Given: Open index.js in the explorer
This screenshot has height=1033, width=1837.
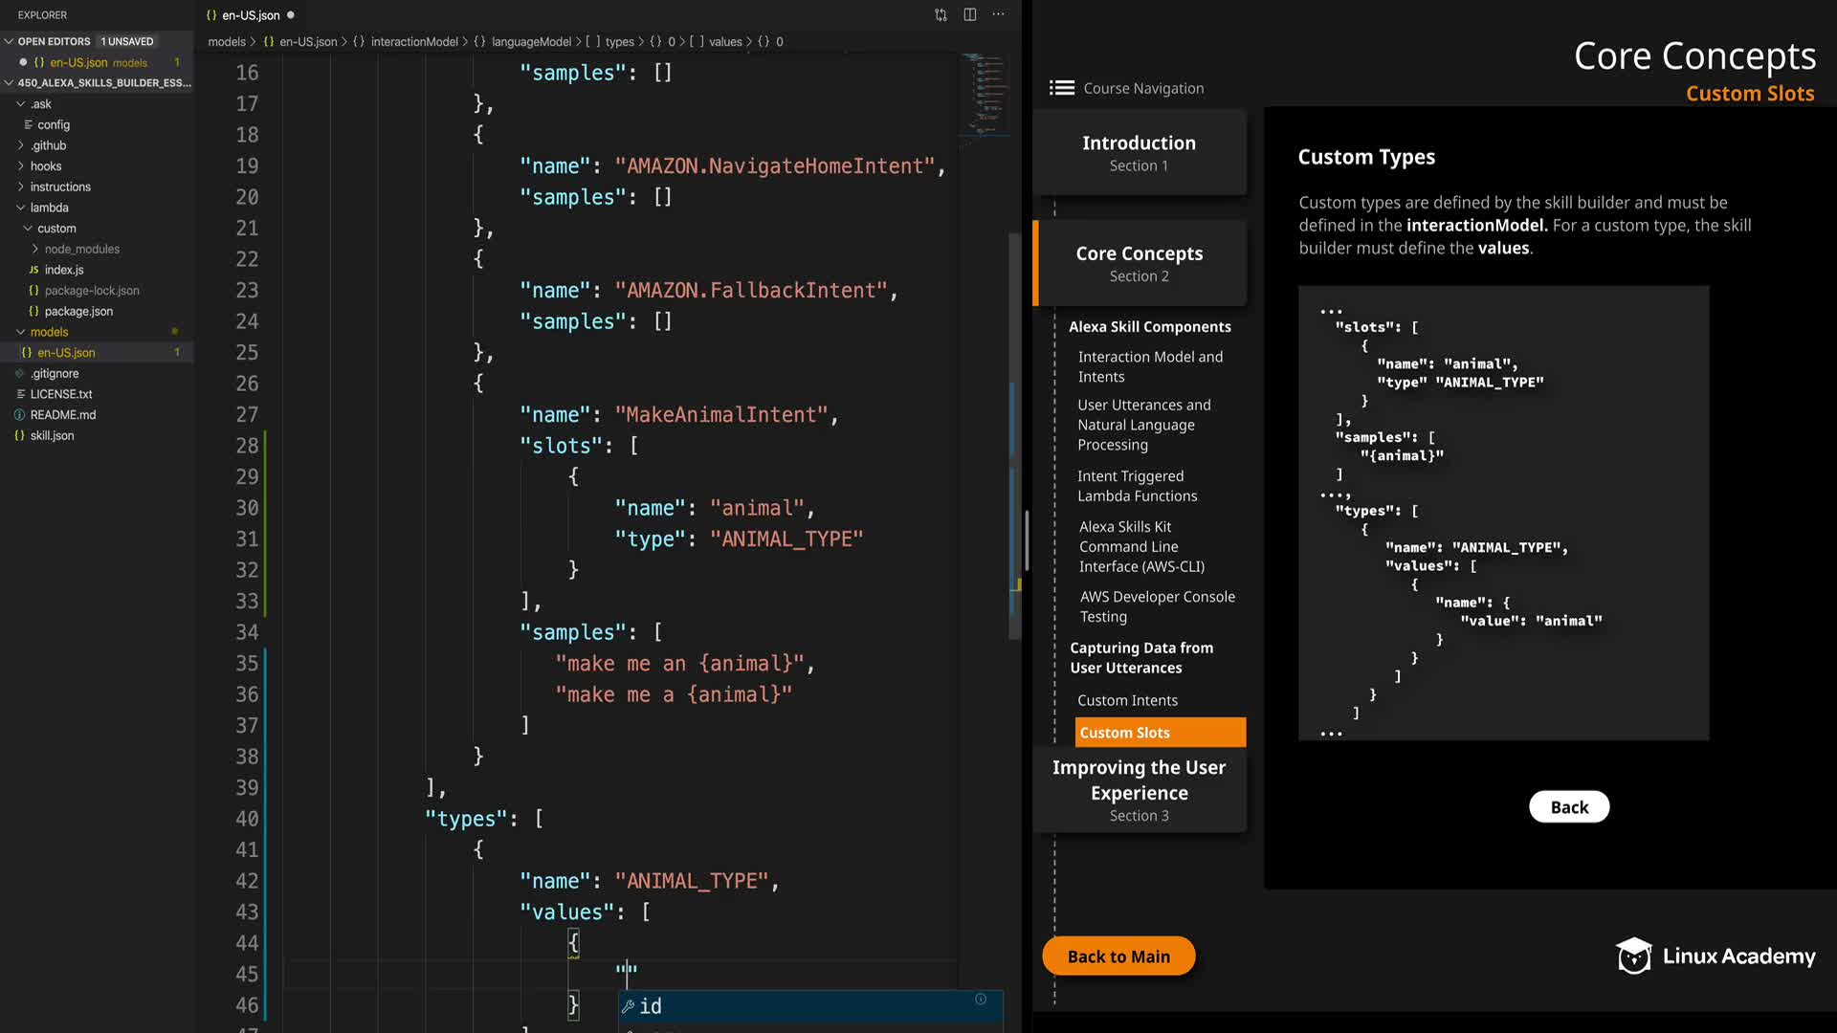Looking at the screenshot, I should tap(64, 270).
